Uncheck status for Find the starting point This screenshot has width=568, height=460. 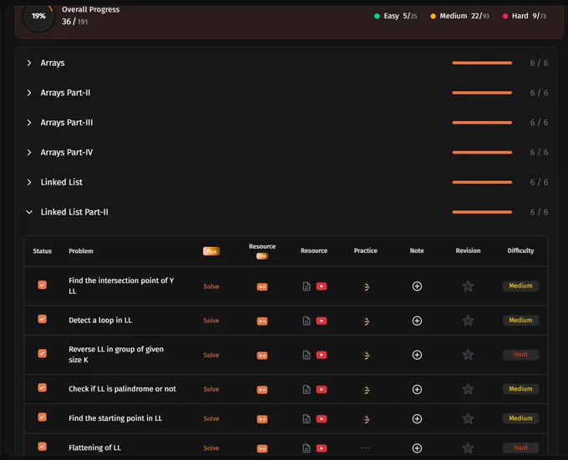point(42,417)
